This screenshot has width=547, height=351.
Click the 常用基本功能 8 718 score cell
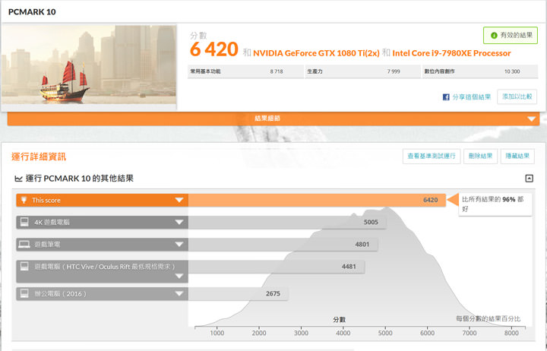(x=245, y=71)
